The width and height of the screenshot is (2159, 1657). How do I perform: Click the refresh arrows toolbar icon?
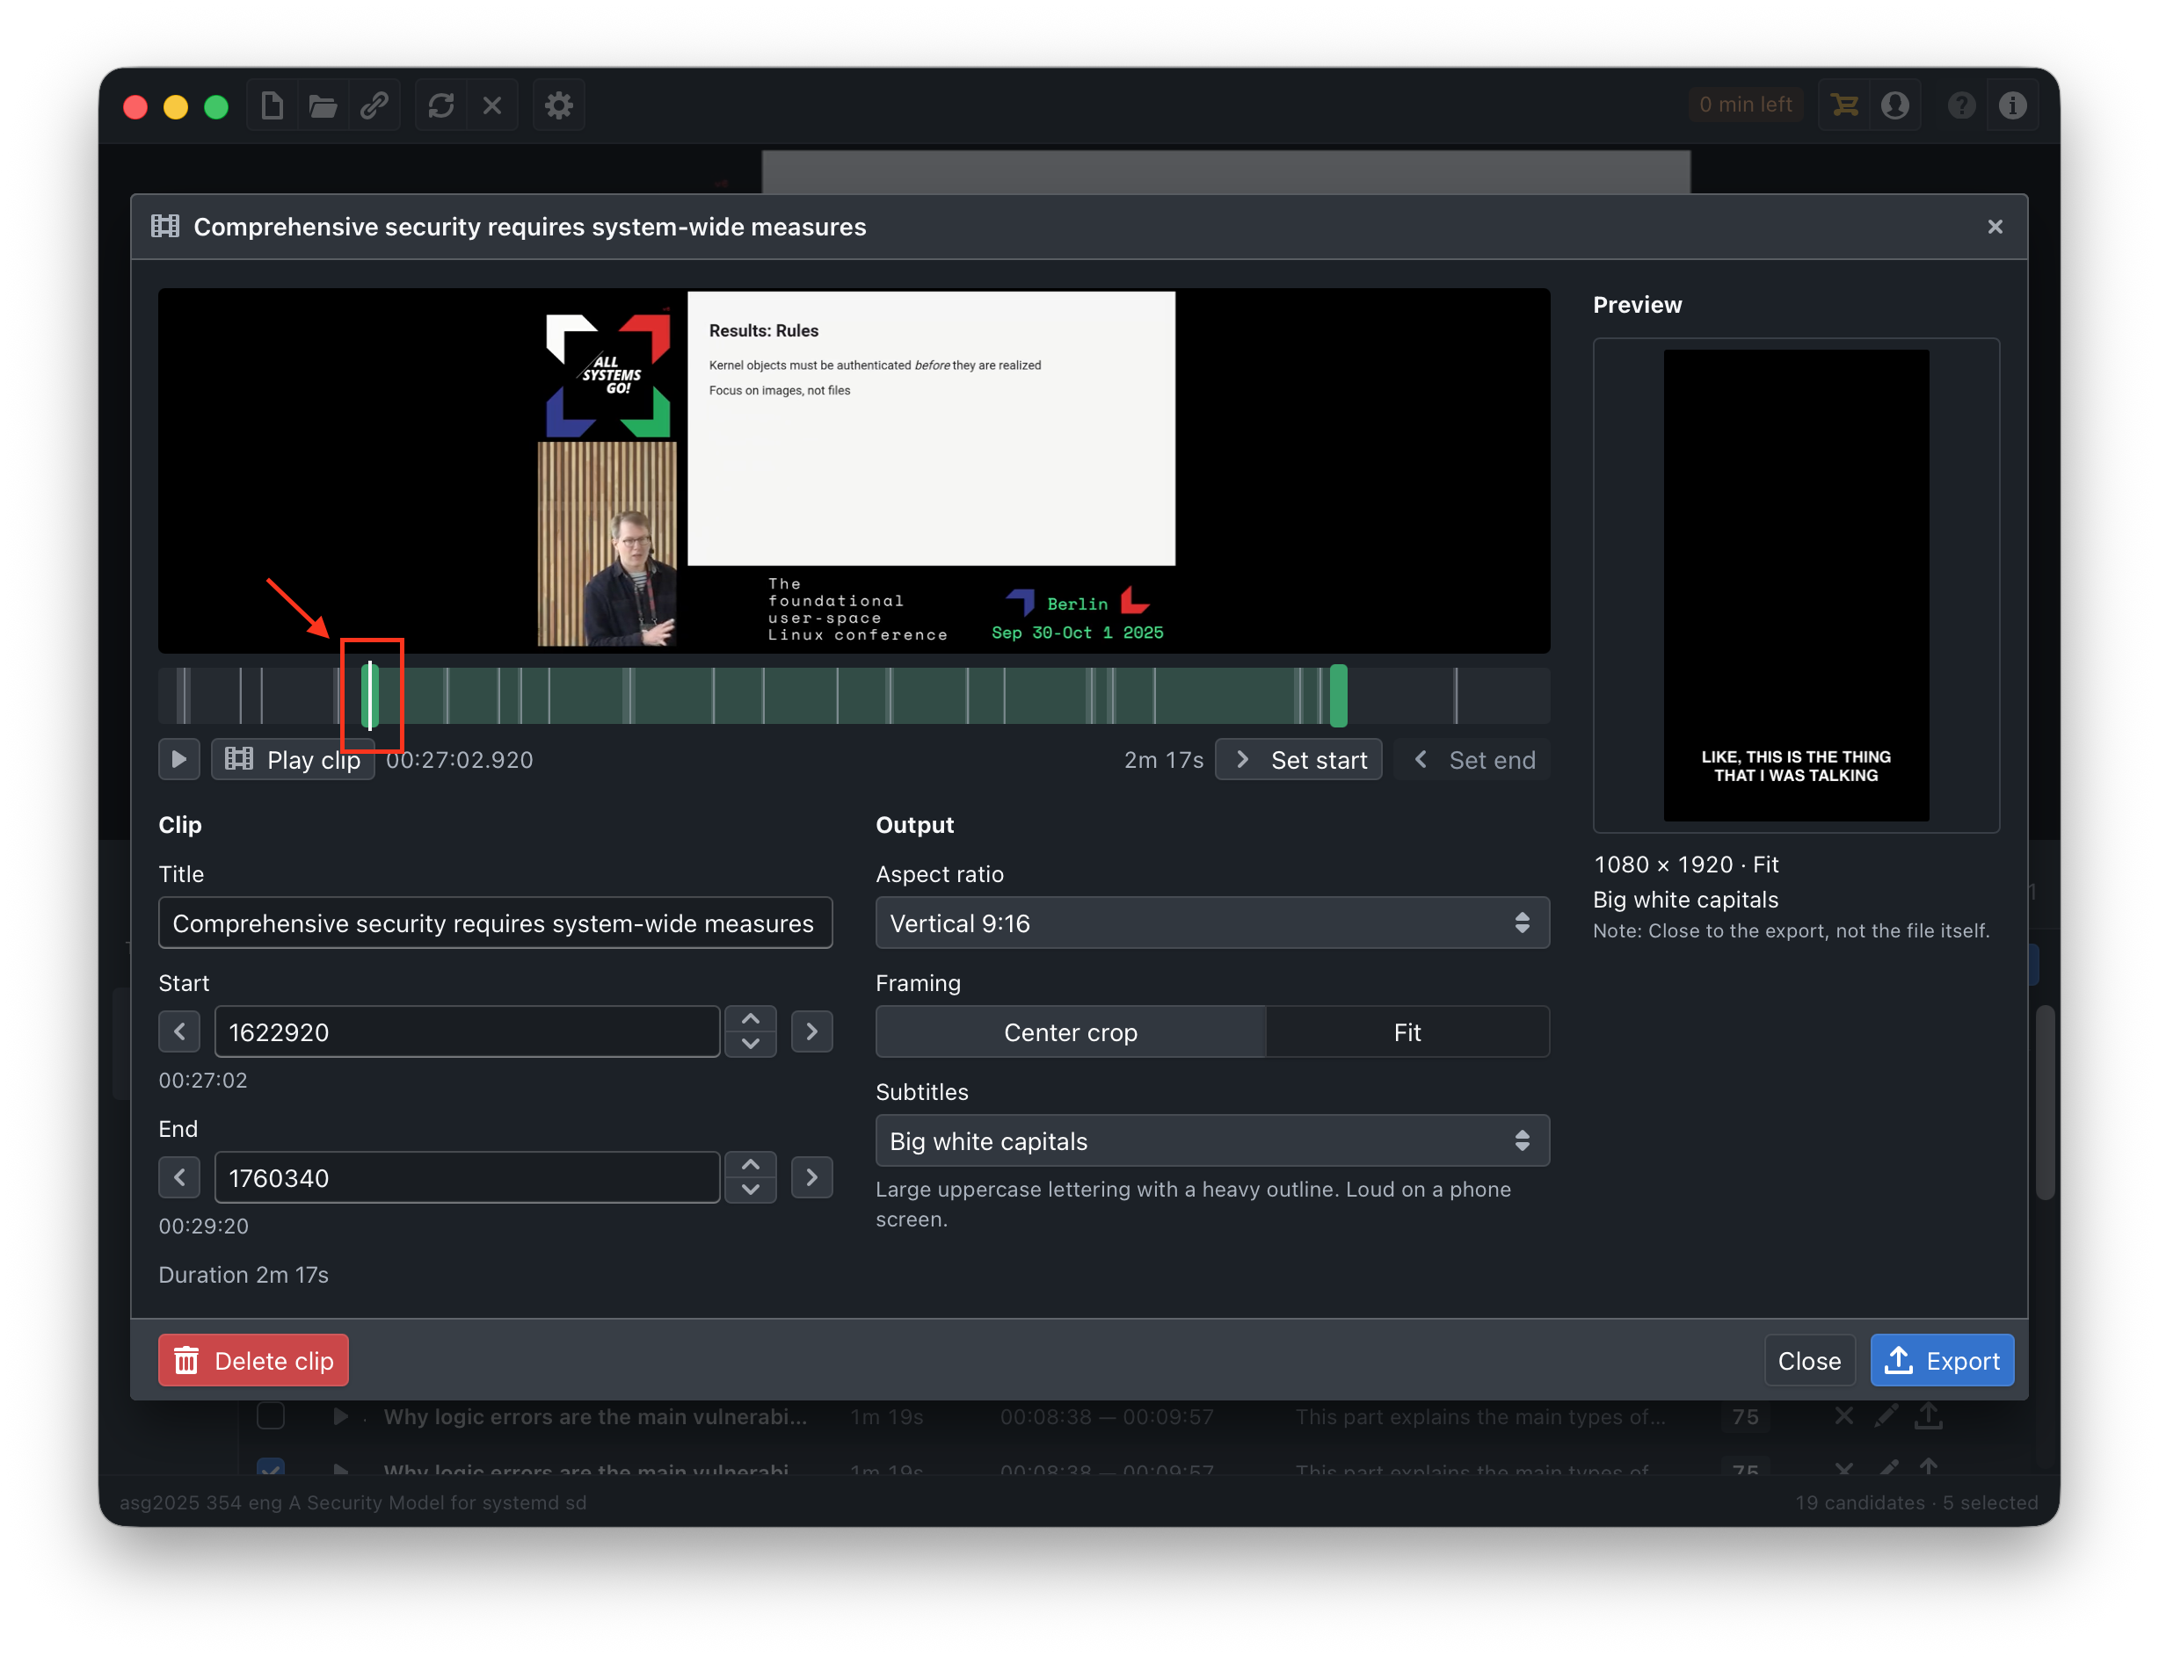[441, 105]
